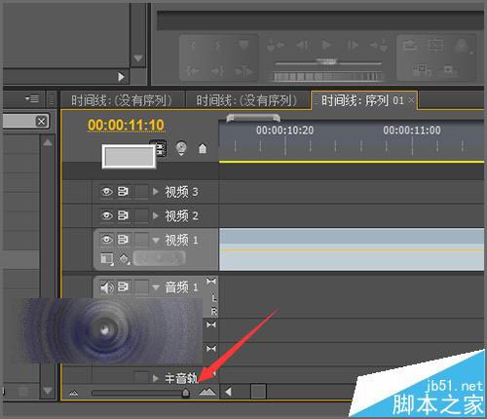Click the work area bar above ruler
The height and width of the screenshot is (419, 487).
point(253,118)
